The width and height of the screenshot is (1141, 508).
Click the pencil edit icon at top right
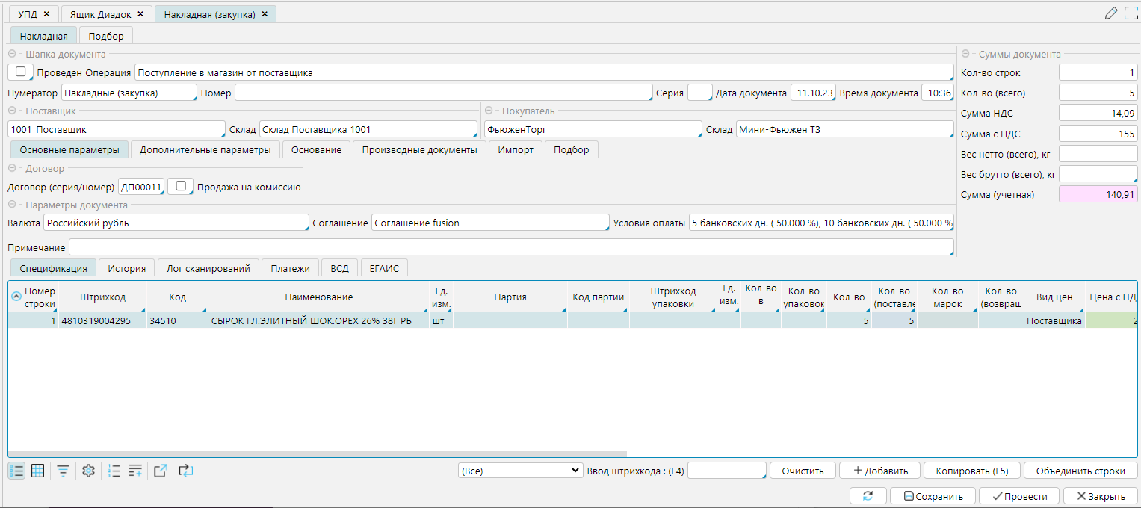point(1111,13)
